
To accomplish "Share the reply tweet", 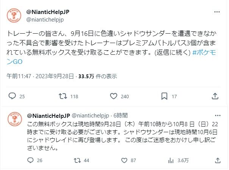I will (218, 161).
